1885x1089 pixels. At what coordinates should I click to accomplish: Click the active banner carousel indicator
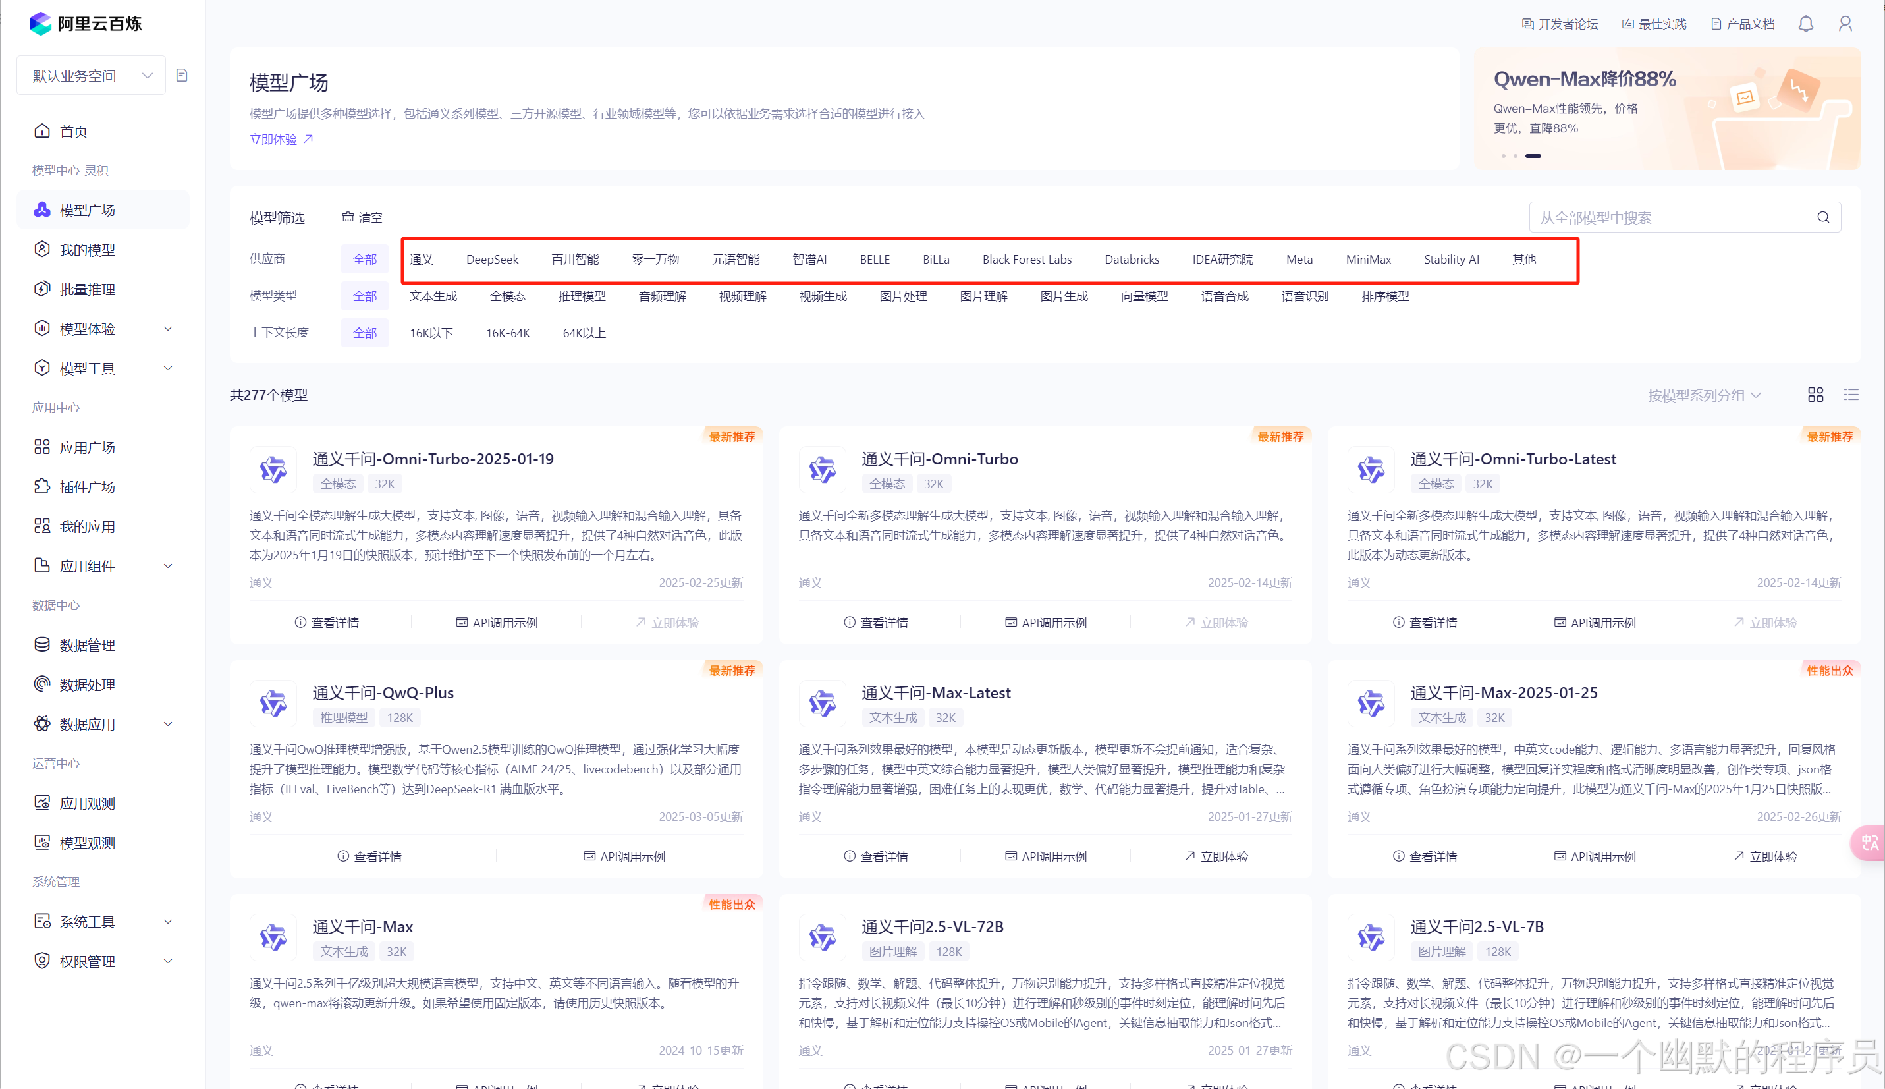click(x=1533, y=156)
